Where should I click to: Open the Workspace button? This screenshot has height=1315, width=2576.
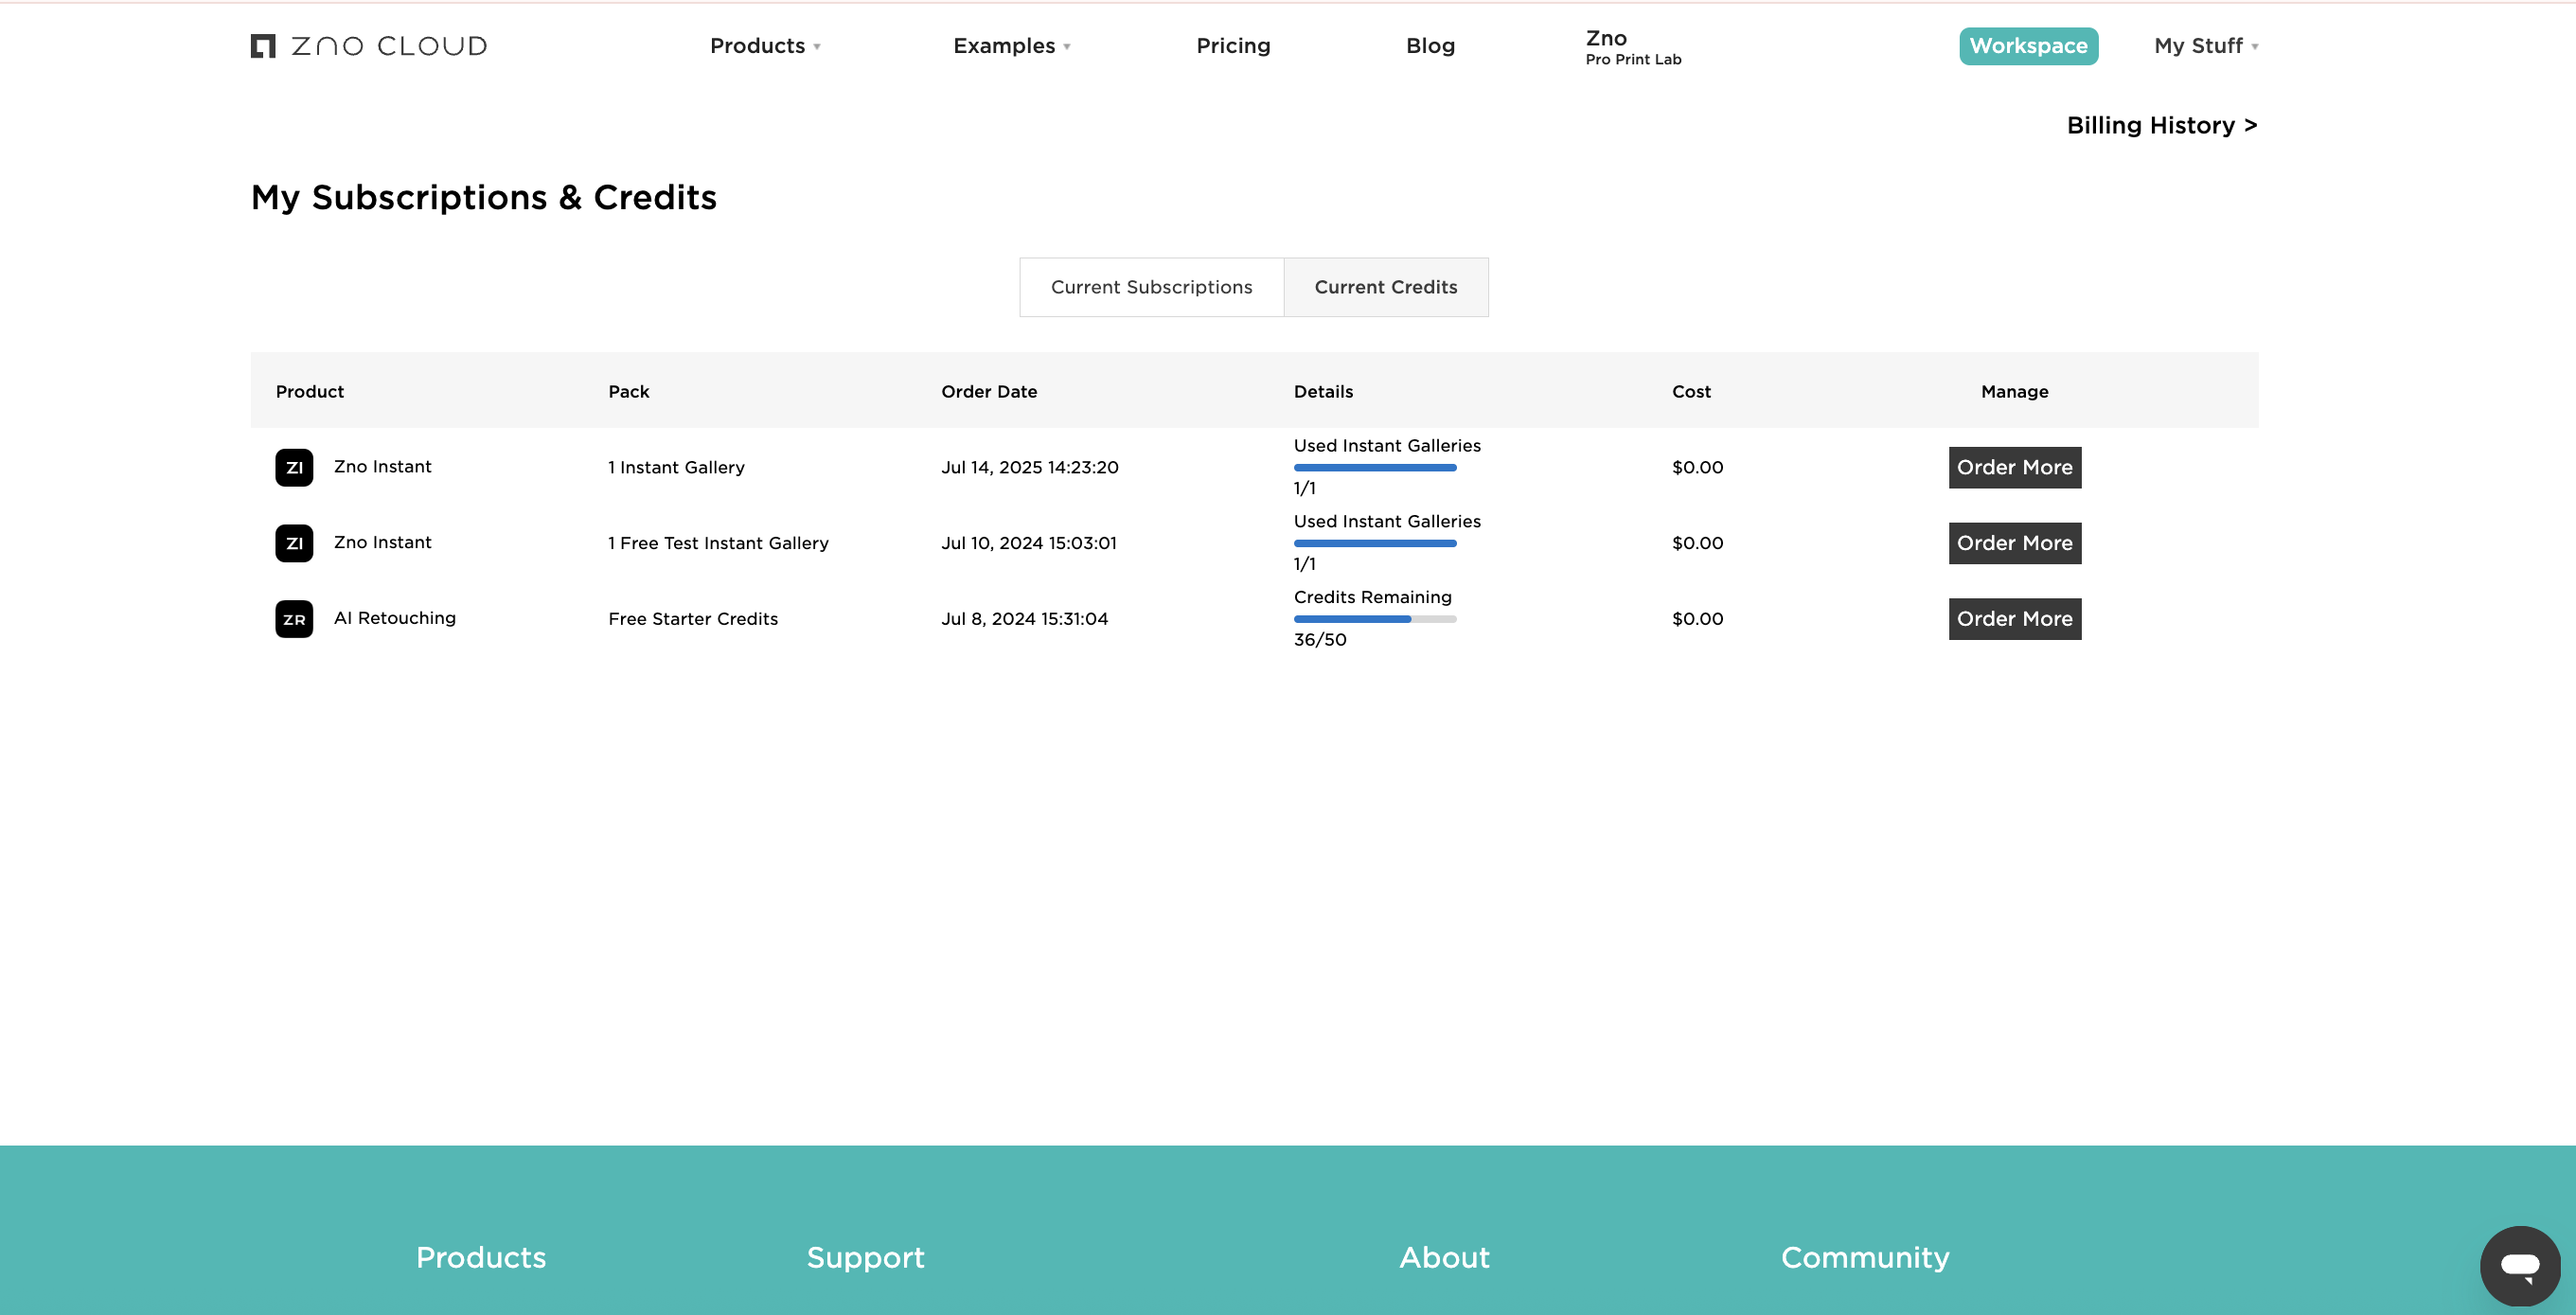coord(2028,46)
